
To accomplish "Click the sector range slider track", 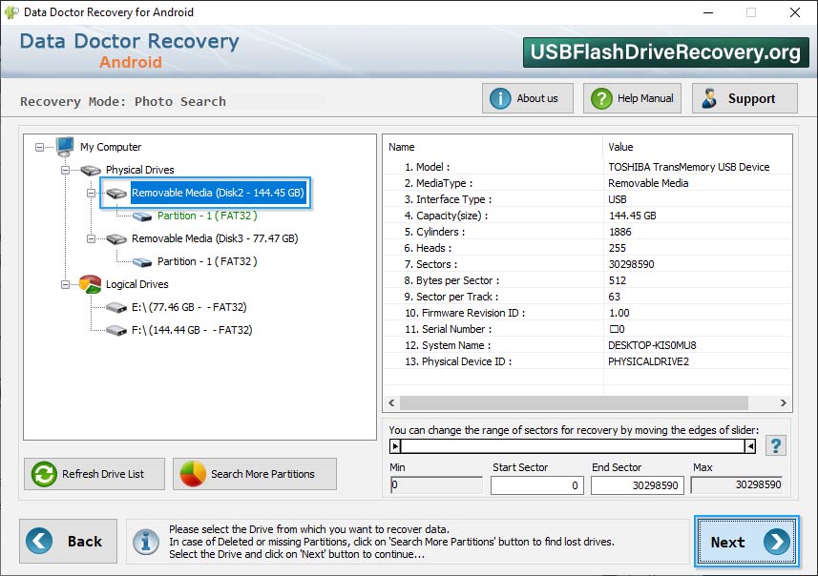I will (x=573, y=446).
